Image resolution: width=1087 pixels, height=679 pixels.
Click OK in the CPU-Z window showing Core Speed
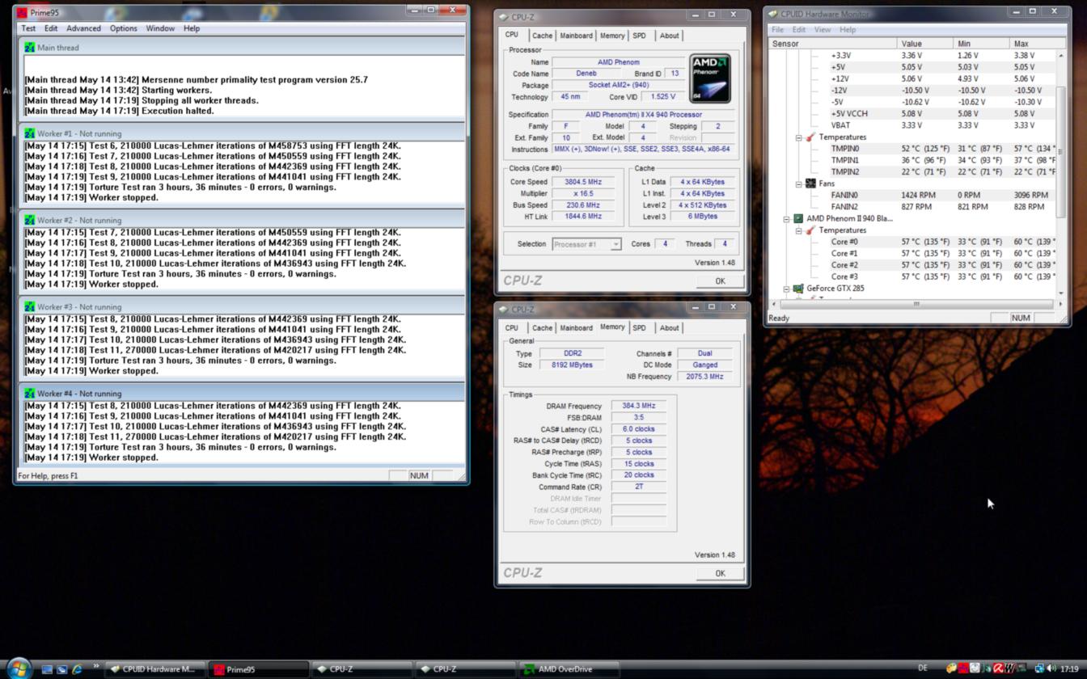coord(720,280)
